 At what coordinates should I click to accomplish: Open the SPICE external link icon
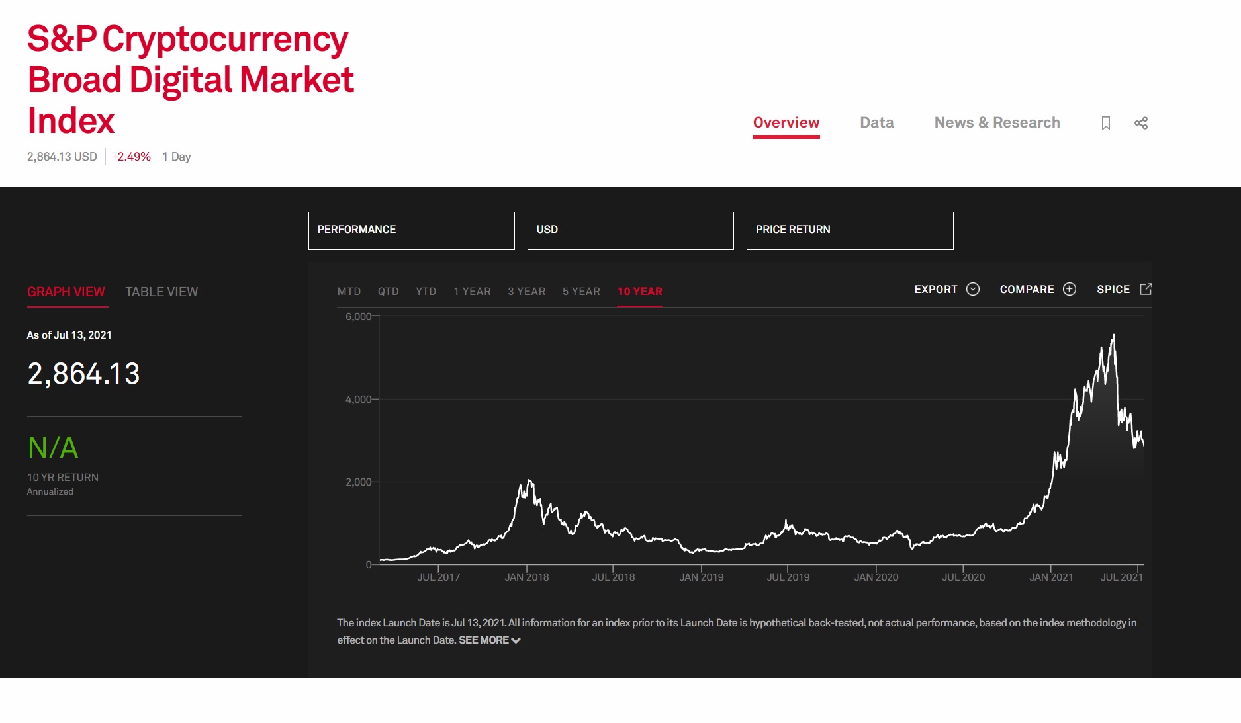(1146, 289)
